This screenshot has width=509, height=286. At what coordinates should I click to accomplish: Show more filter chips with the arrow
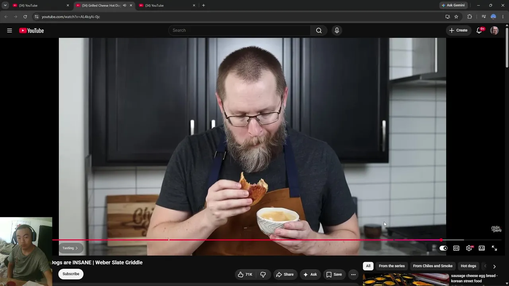tap(494, 267)
